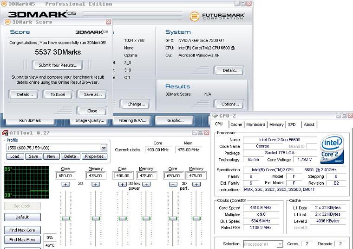
Task: Click the Core Speed value 4810.9 MHz
Action: tap(261, 207)
